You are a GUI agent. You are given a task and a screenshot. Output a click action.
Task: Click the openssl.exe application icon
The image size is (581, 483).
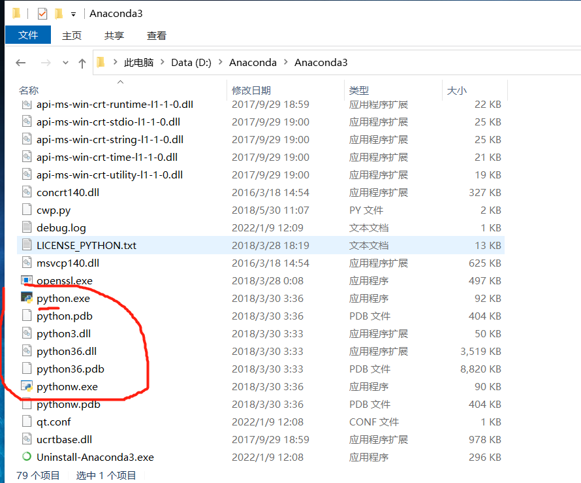[x=27, y=280]
